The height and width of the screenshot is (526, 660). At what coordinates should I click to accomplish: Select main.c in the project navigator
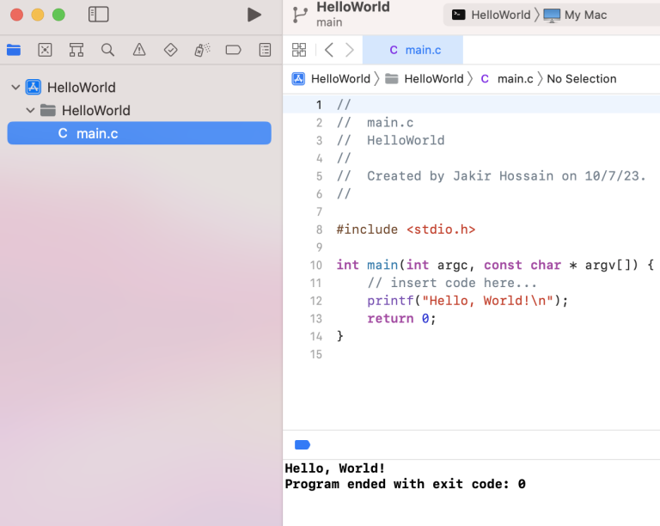tap(96, 133)
